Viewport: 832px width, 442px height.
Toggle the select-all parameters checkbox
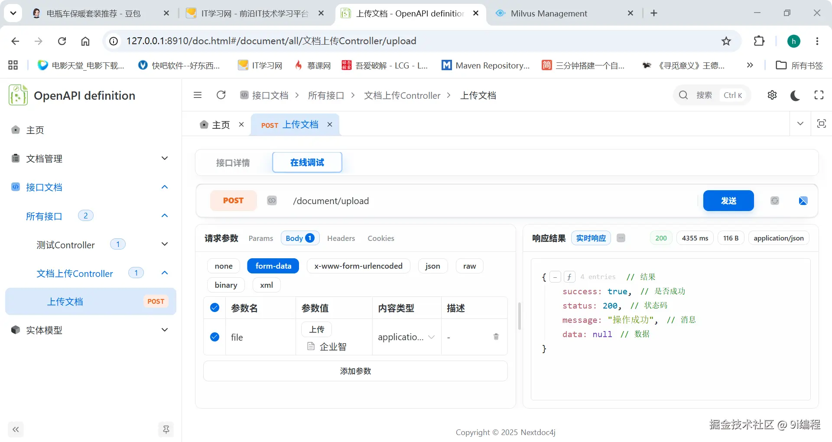coord(214,308)
